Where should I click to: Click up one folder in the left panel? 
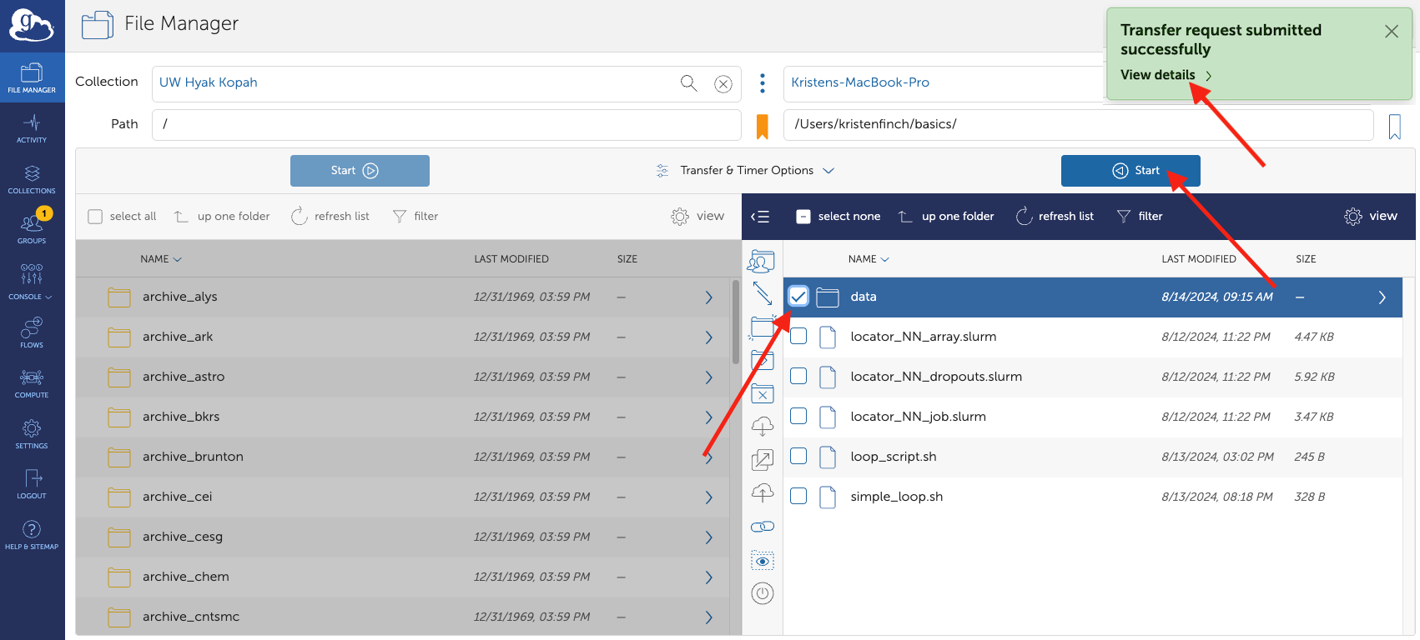tap(222, 217)
